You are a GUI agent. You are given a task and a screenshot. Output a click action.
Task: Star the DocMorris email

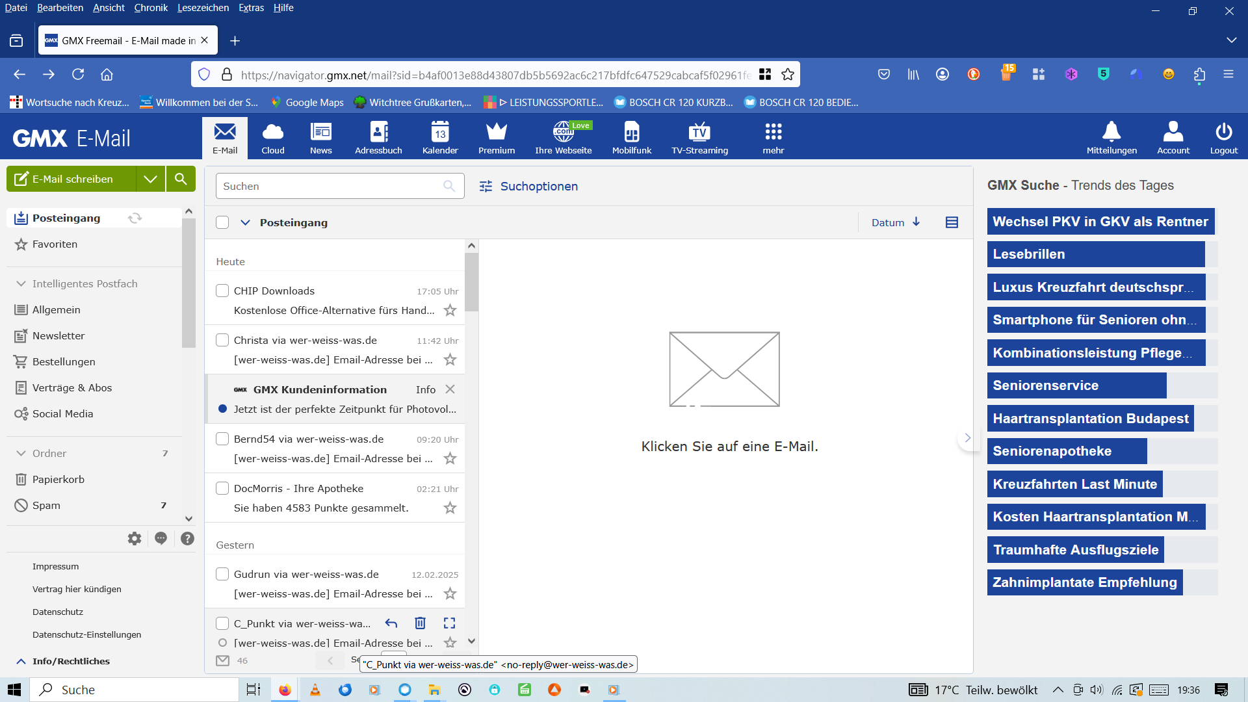click(x=450, y=508)
